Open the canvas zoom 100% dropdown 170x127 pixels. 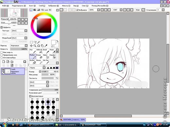click(98, 10)
